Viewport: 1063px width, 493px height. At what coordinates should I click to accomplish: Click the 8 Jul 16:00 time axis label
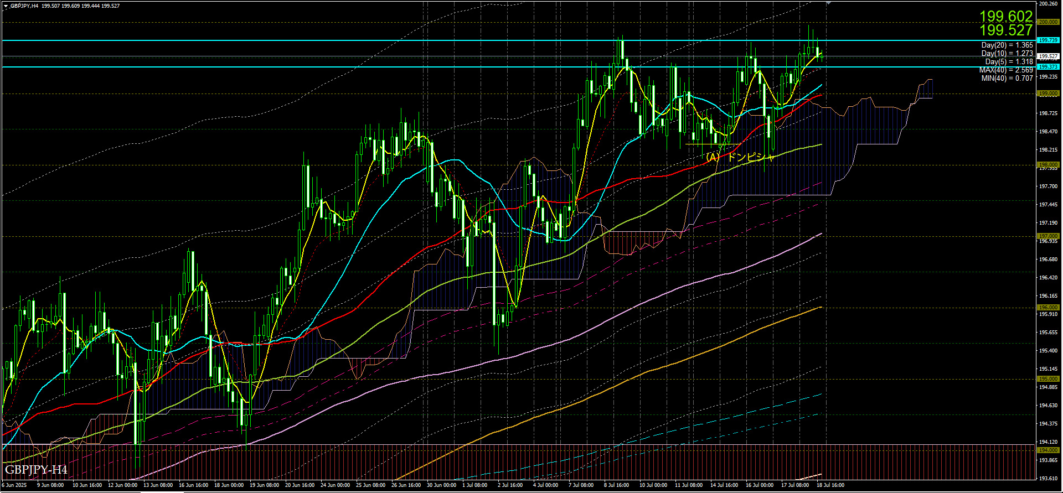[616, 485]
